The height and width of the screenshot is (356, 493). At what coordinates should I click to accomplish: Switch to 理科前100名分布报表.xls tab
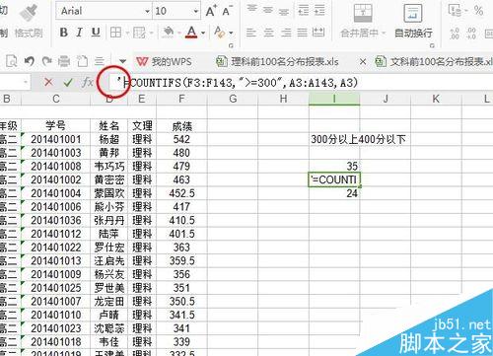(278, 61)
